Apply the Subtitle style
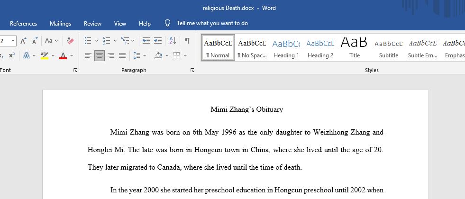 pos(389,47)
